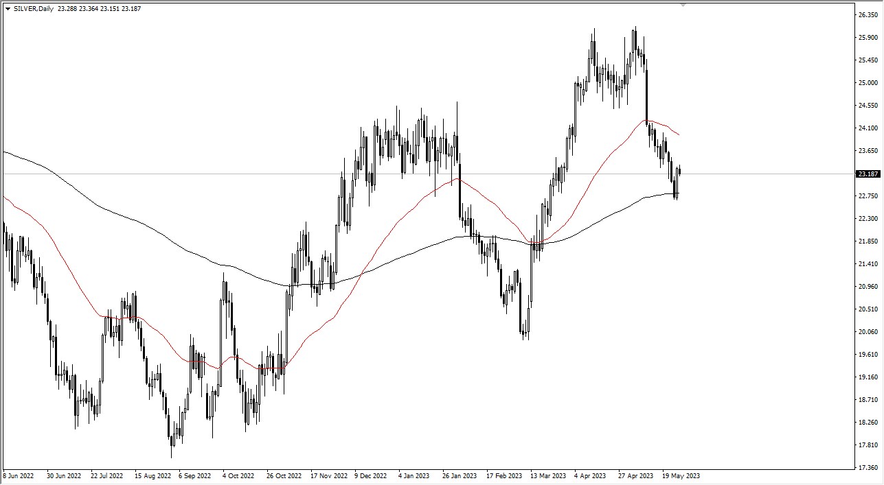Click the 9 Dec 2022 date label
Image resolution: width=884 pixels, height=485 pixels.
[372, 475]
